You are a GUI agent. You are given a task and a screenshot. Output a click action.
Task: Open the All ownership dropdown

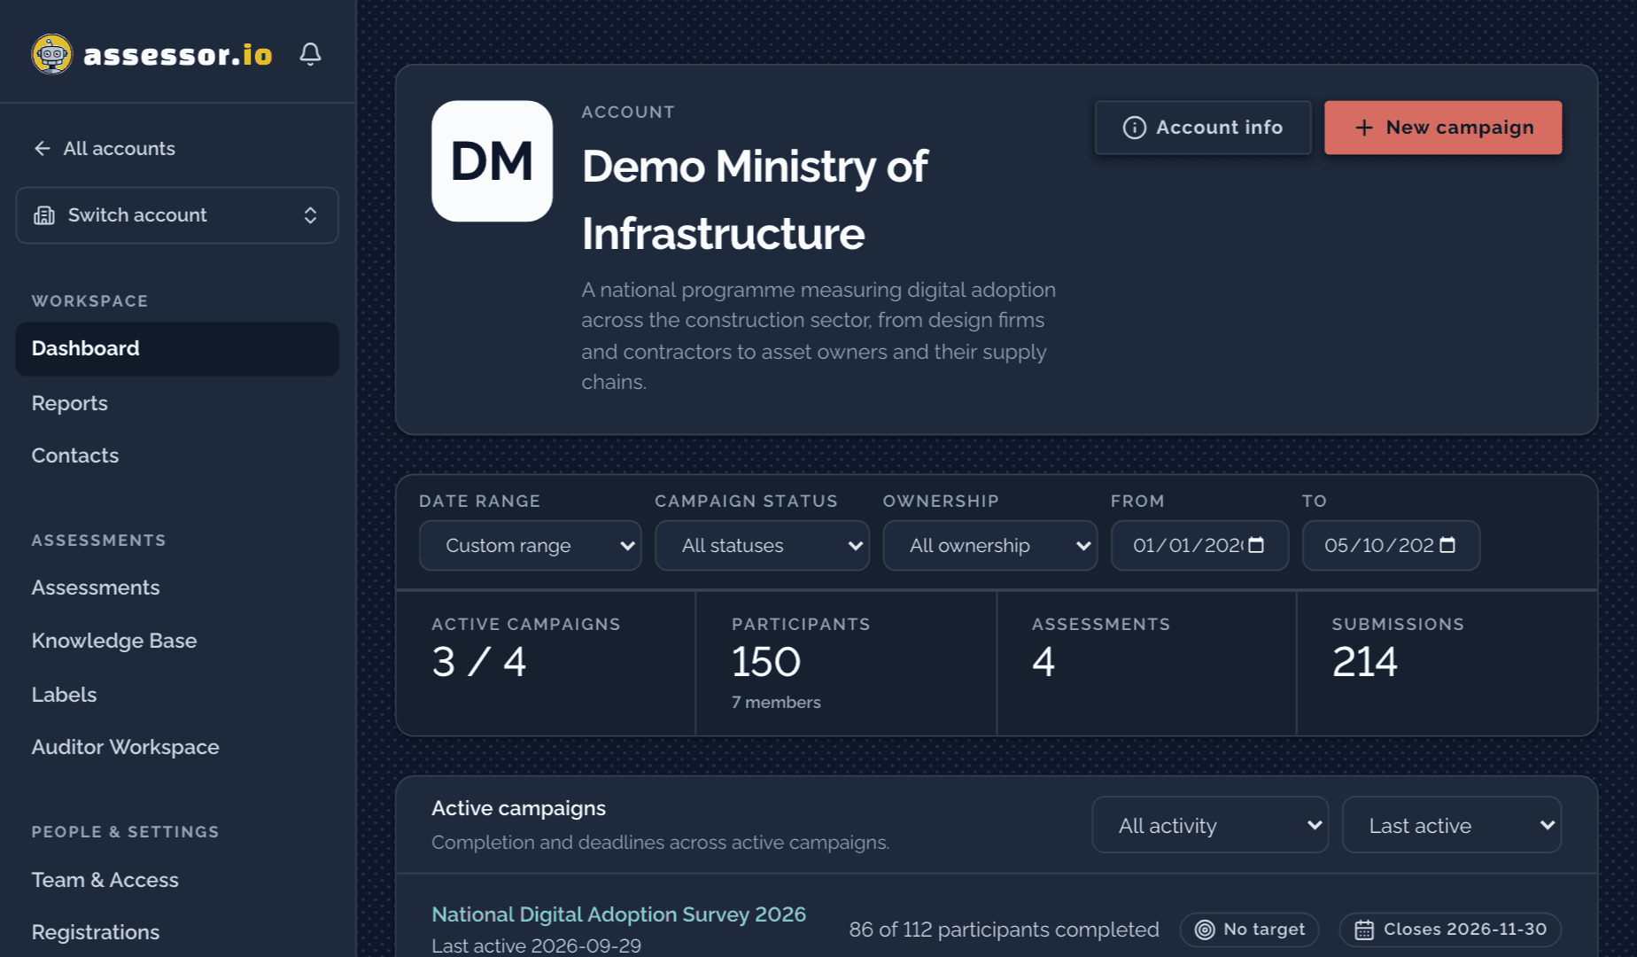pyautogui.click(x=990, y=545)
